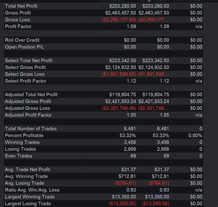
Task: Click the Select Gross Profit row label
Action: coord(25,67)
